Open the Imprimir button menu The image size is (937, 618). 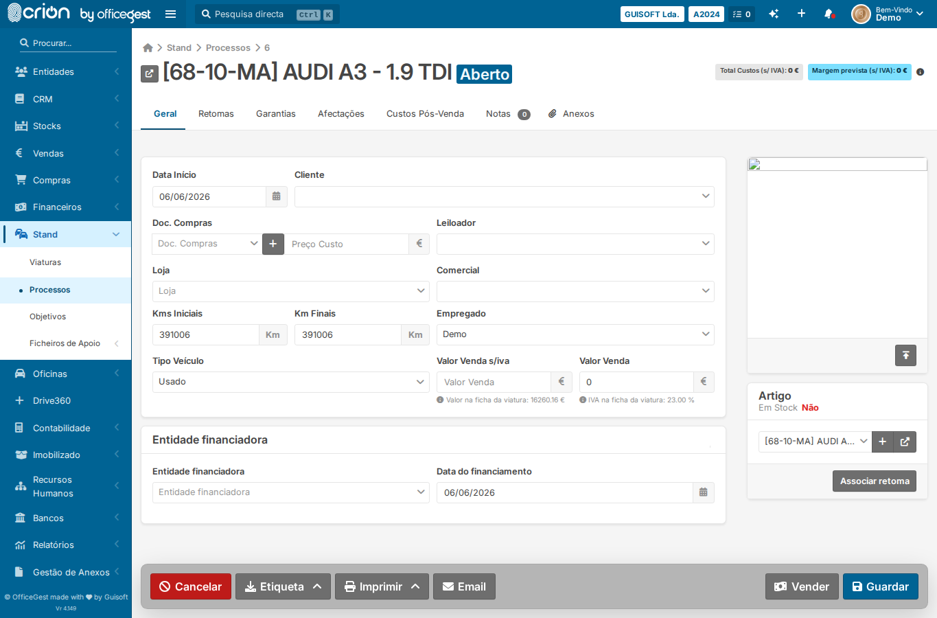[382, 586]
